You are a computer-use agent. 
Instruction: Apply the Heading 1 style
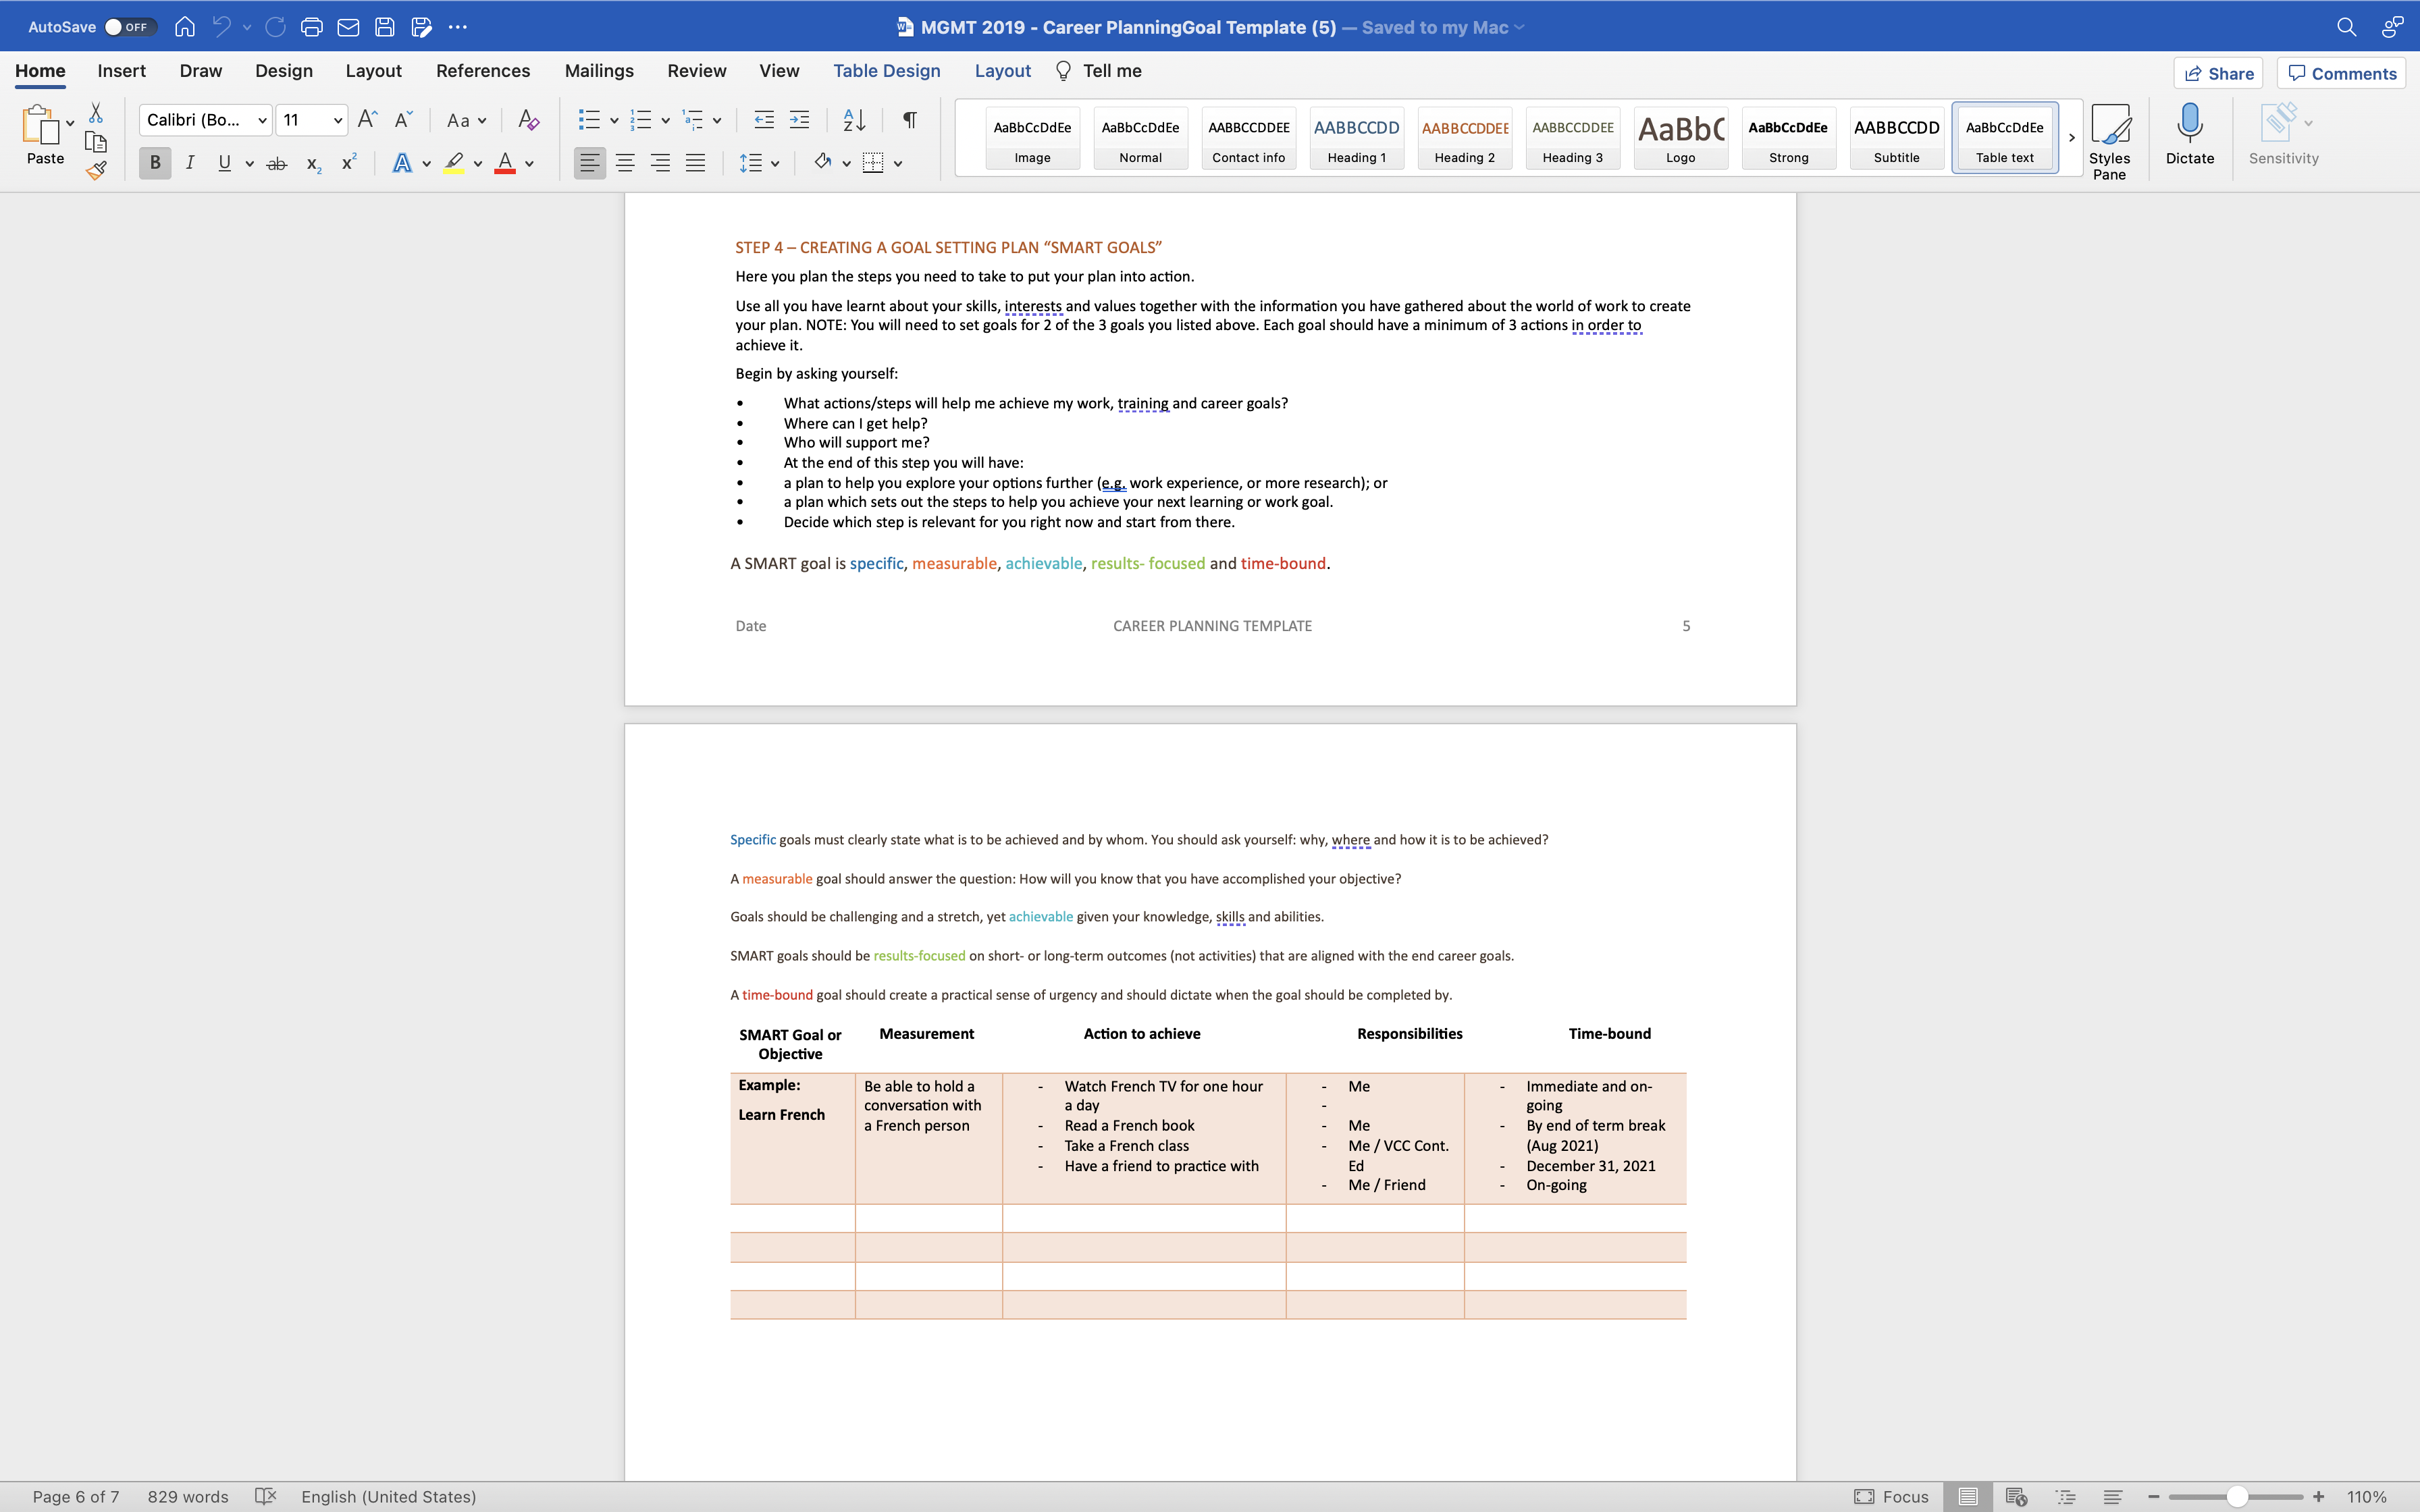click(x=1356, y=138)
